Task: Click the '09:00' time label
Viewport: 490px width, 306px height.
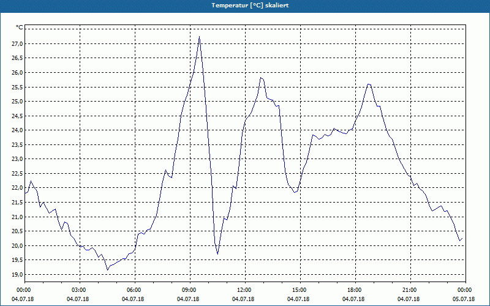Action: (190, 290)
